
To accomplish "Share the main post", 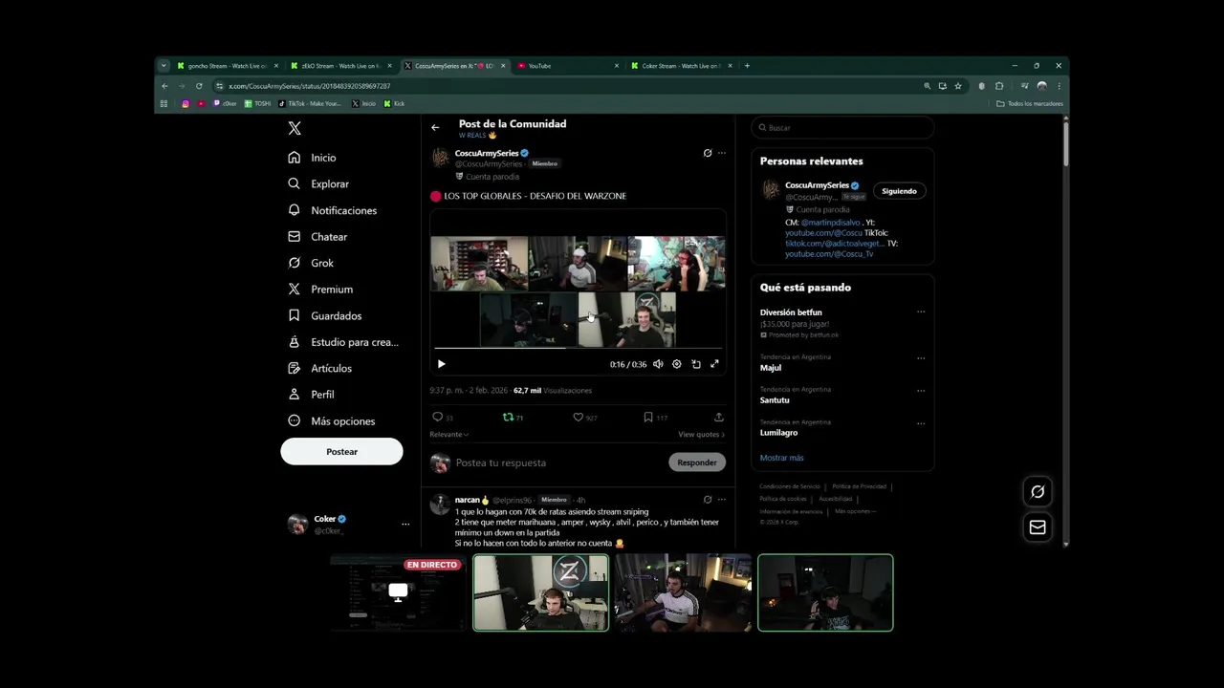I will (x=719, y=418).
